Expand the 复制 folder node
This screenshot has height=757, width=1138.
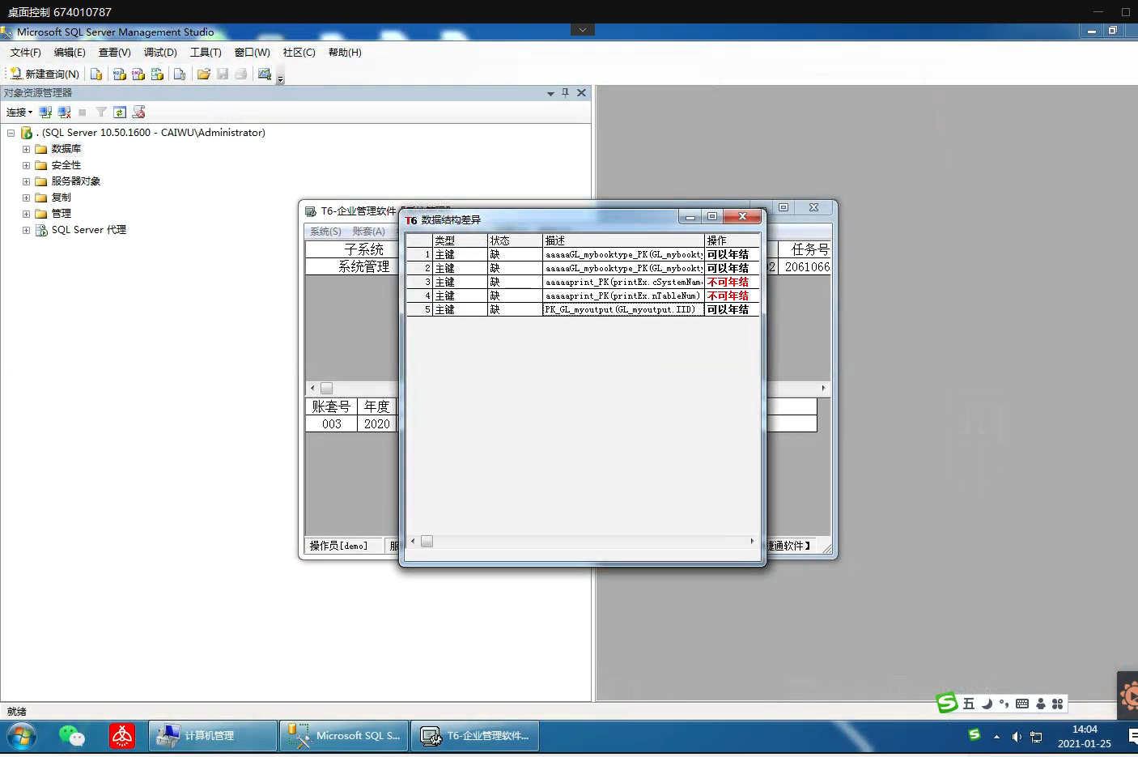point(26,198)
